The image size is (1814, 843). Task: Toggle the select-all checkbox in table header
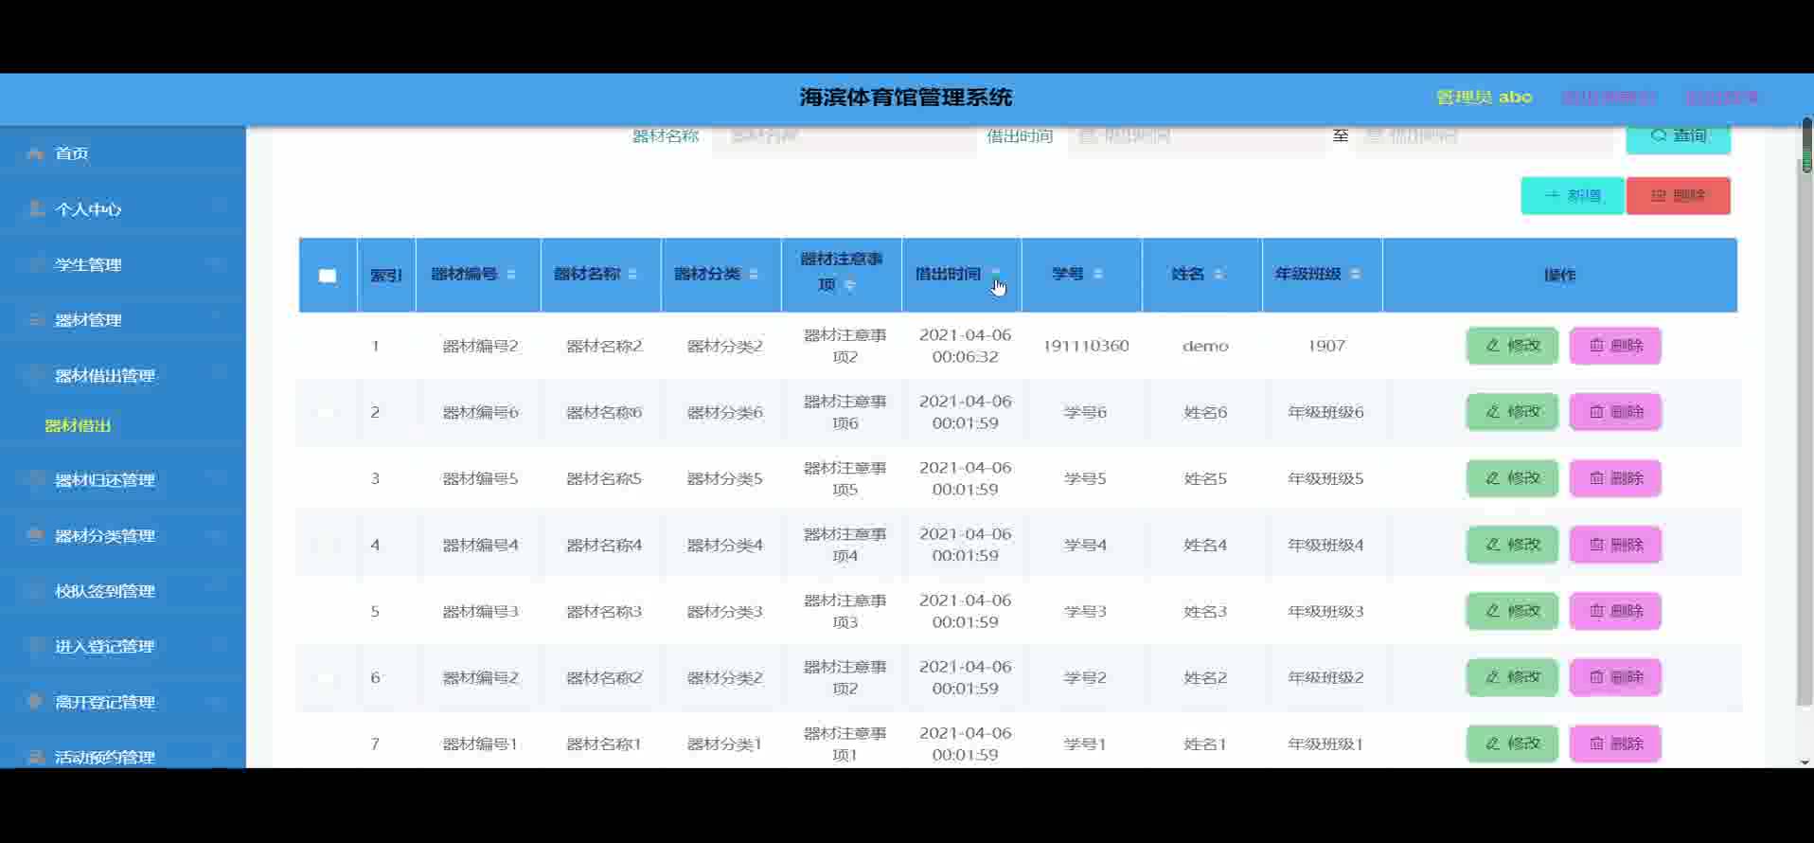328,276
